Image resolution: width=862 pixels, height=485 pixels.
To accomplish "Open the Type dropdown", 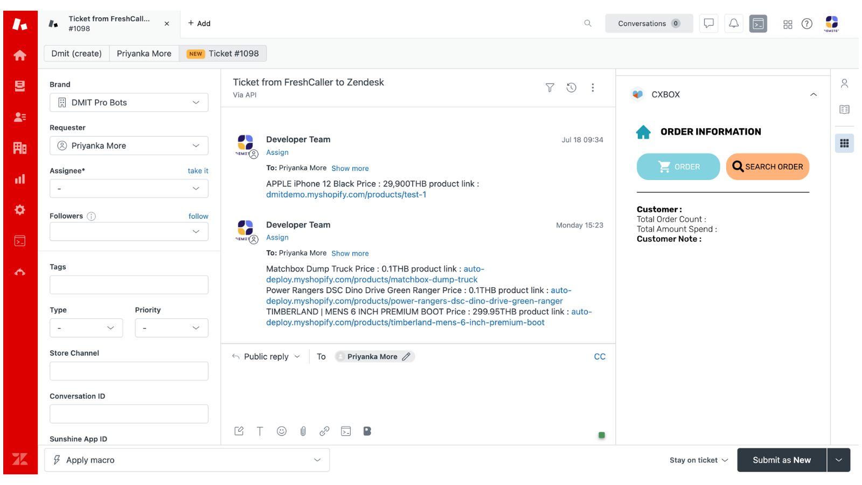I will tap(86, 328).
